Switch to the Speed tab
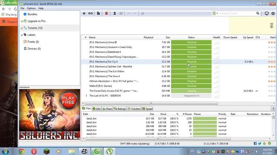The width and height of the screenshot is (277, 155). [x=147, y=109]
